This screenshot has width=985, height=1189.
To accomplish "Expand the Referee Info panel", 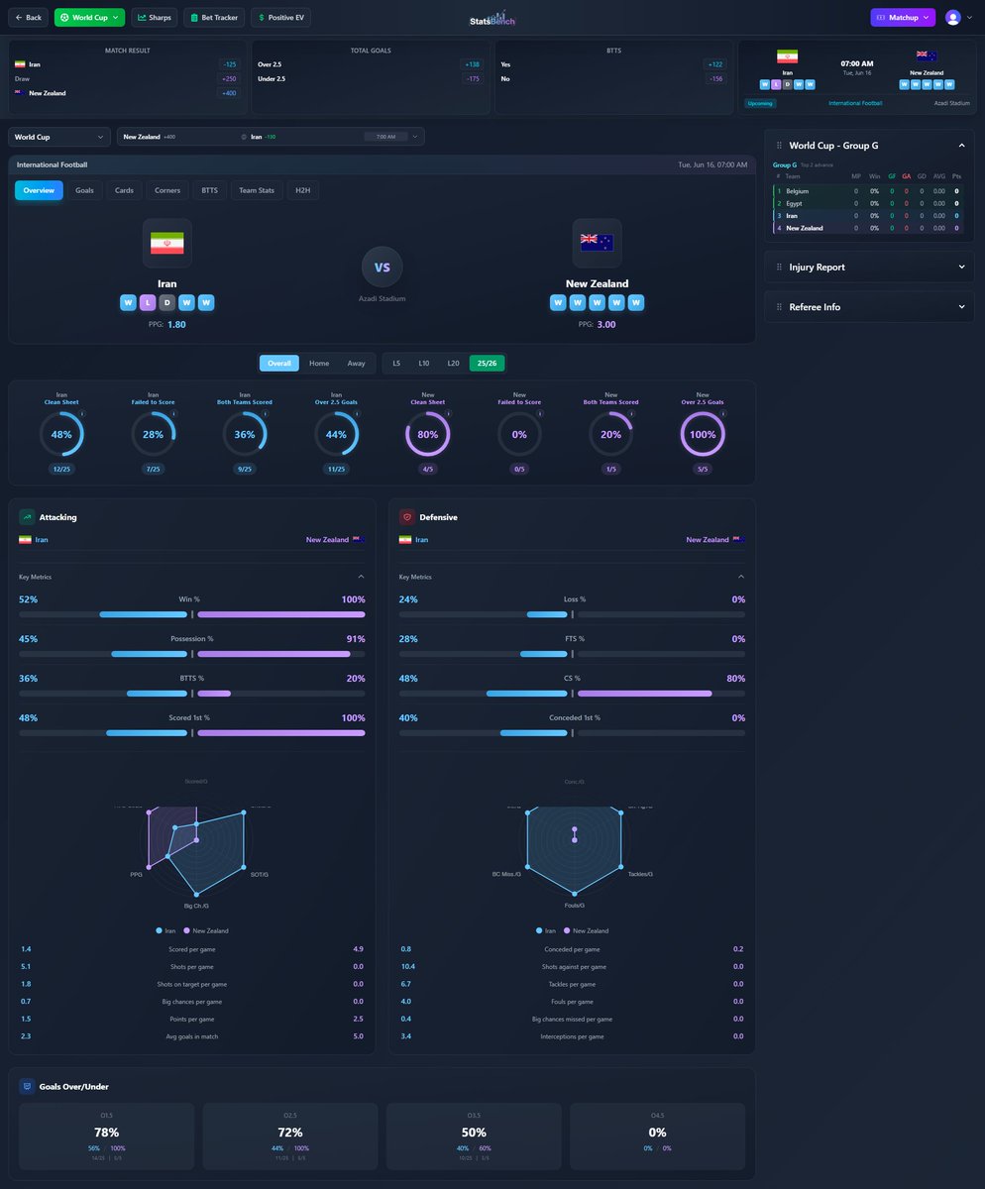I will [961, 307].
